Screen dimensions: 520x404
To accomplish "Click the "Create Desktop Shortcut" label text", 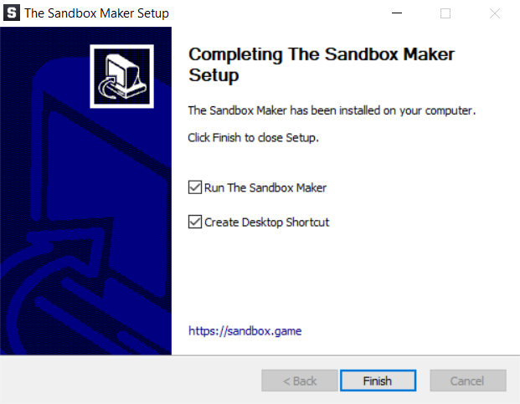I will point(266,222).
